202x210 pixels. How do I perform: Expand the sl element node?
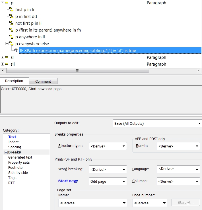2,57
